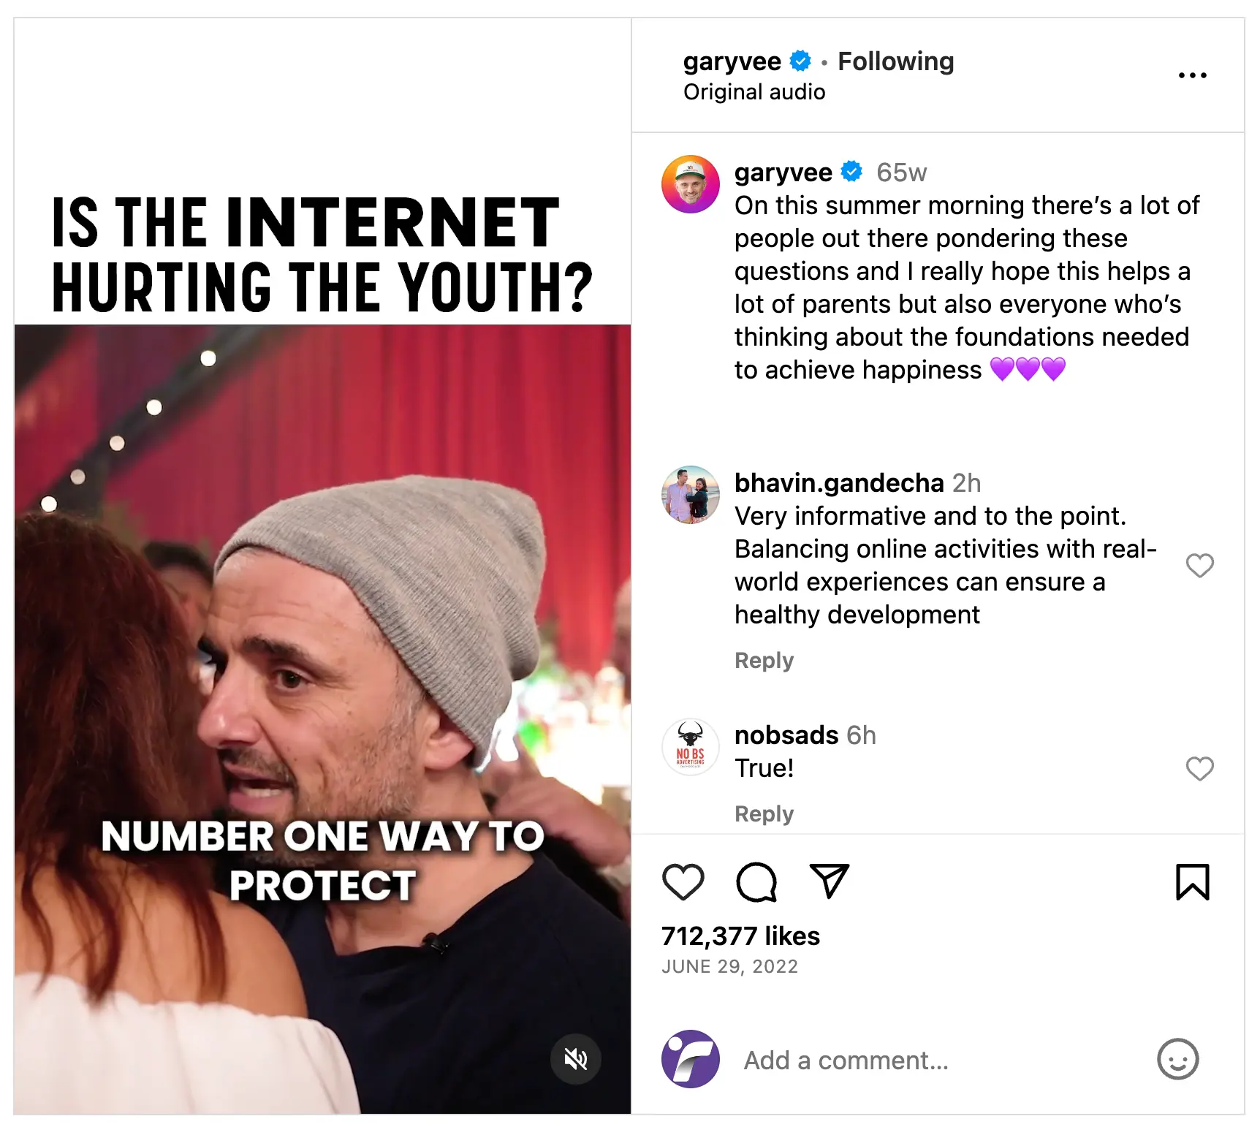Click the Following button in the header
Screen dimensions: 1260x1127
tap(895, 61)
